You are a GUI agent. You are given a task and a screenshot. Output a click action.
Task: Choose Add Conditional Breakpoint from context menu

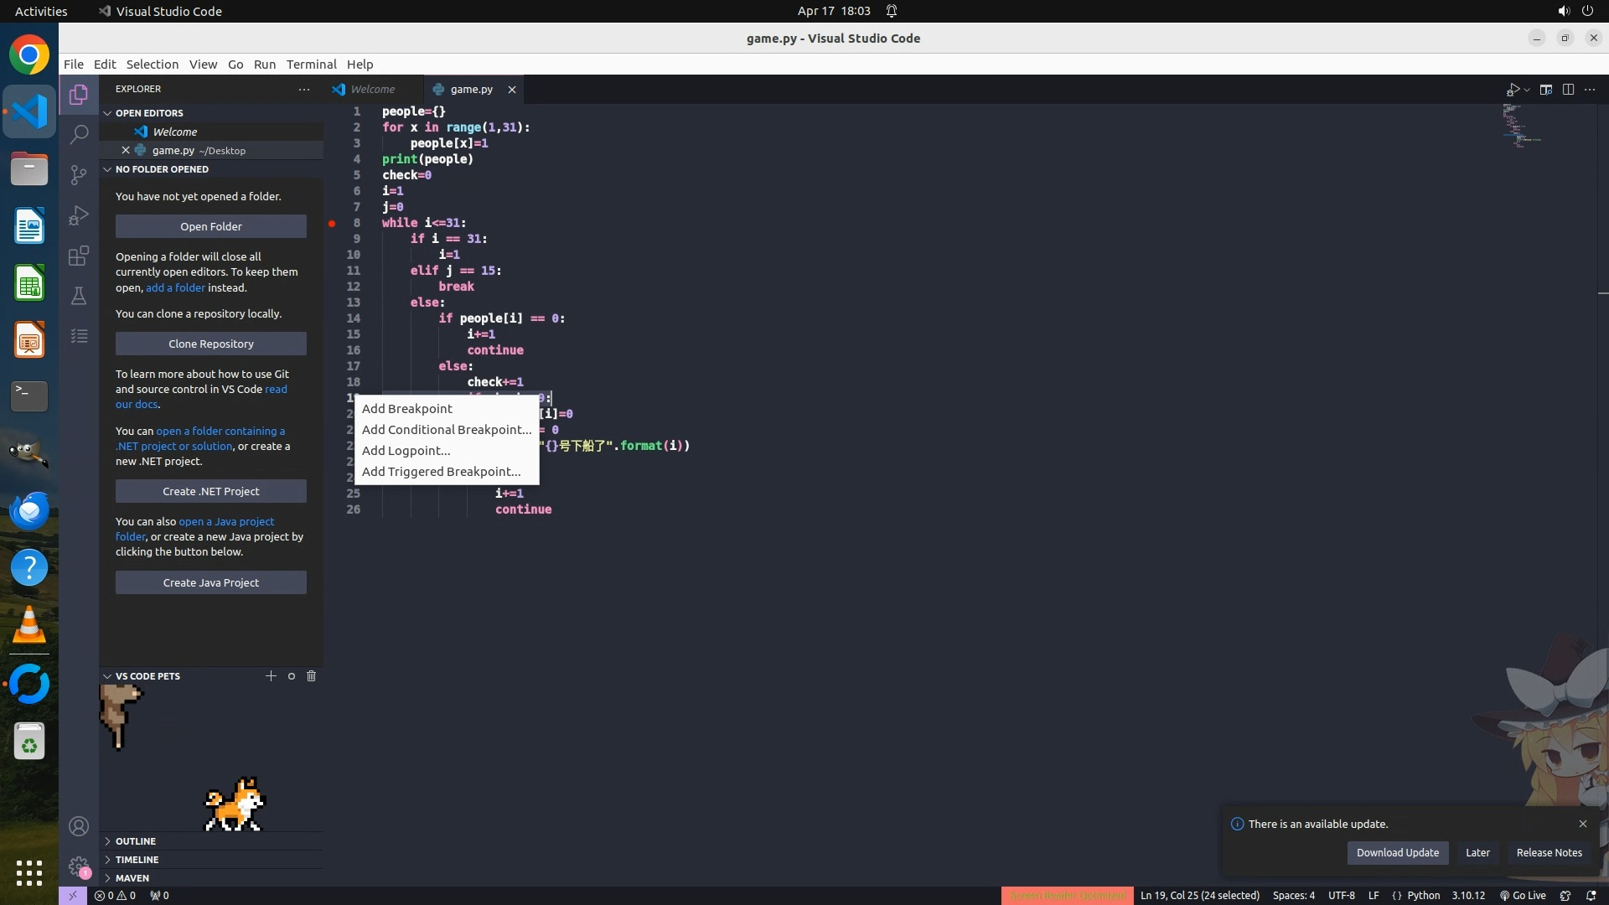coord(446,430)
